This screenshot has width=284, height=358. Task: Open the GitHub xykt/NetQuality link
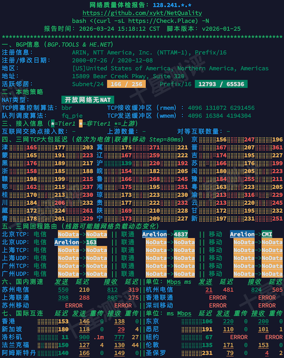142,13
